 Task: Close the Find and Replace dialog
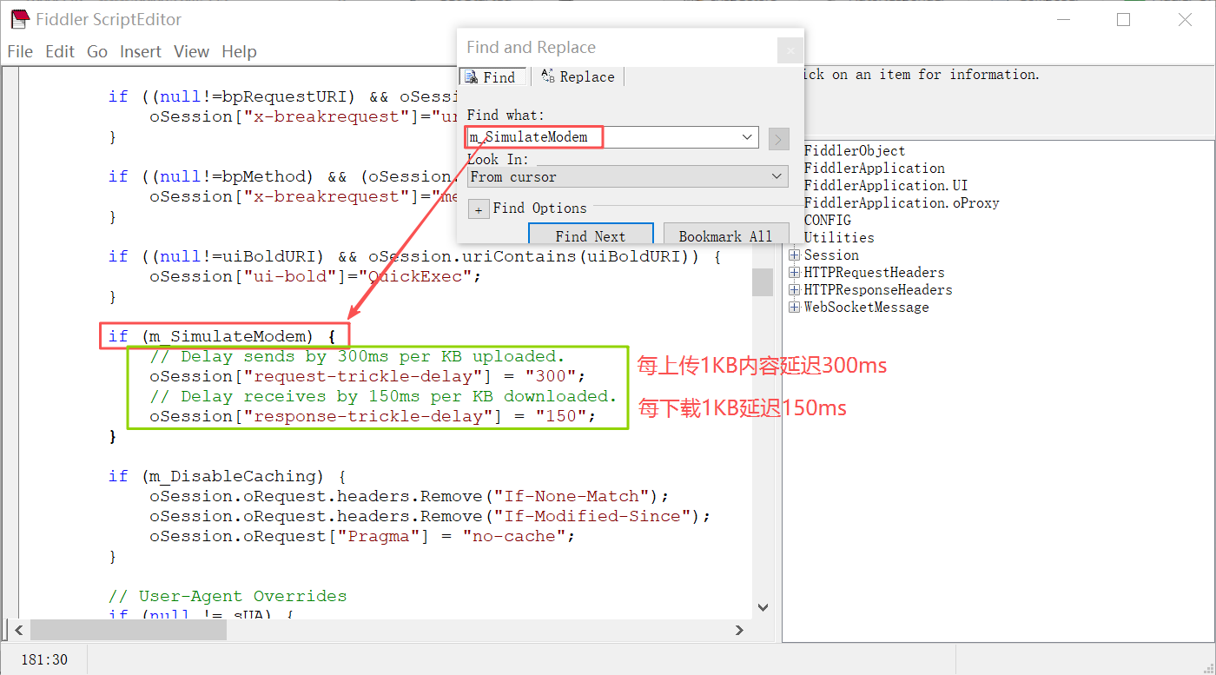pyautogui.click(x=790, y=50)
